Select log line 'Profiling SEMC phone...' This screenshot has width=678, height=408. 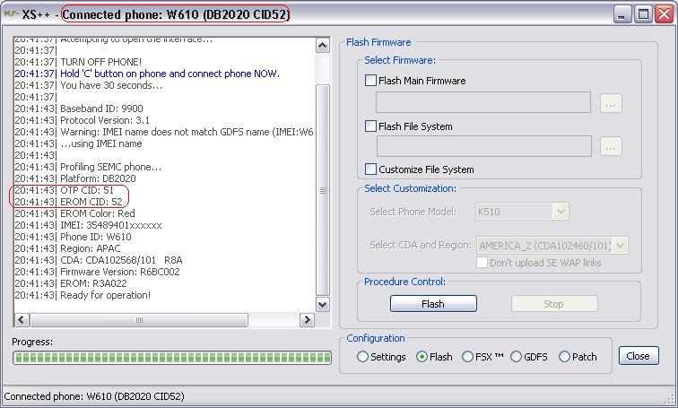tap(110, 167)
